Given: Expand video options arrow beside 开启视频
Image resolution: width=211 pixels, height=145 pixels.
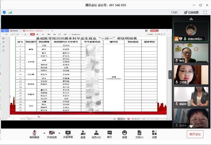Looking at the screenshot, I should click(60, 133).
